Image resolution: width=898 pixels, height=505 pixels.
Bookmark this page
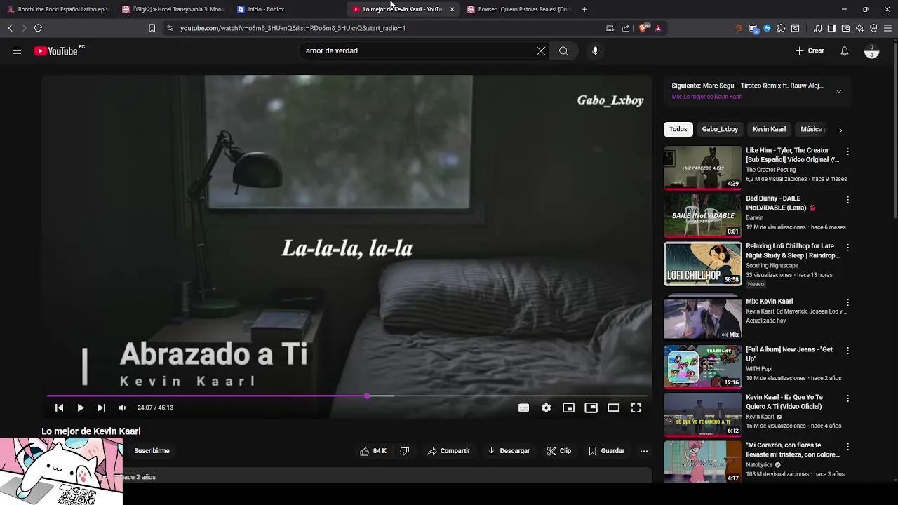[152, 28]
